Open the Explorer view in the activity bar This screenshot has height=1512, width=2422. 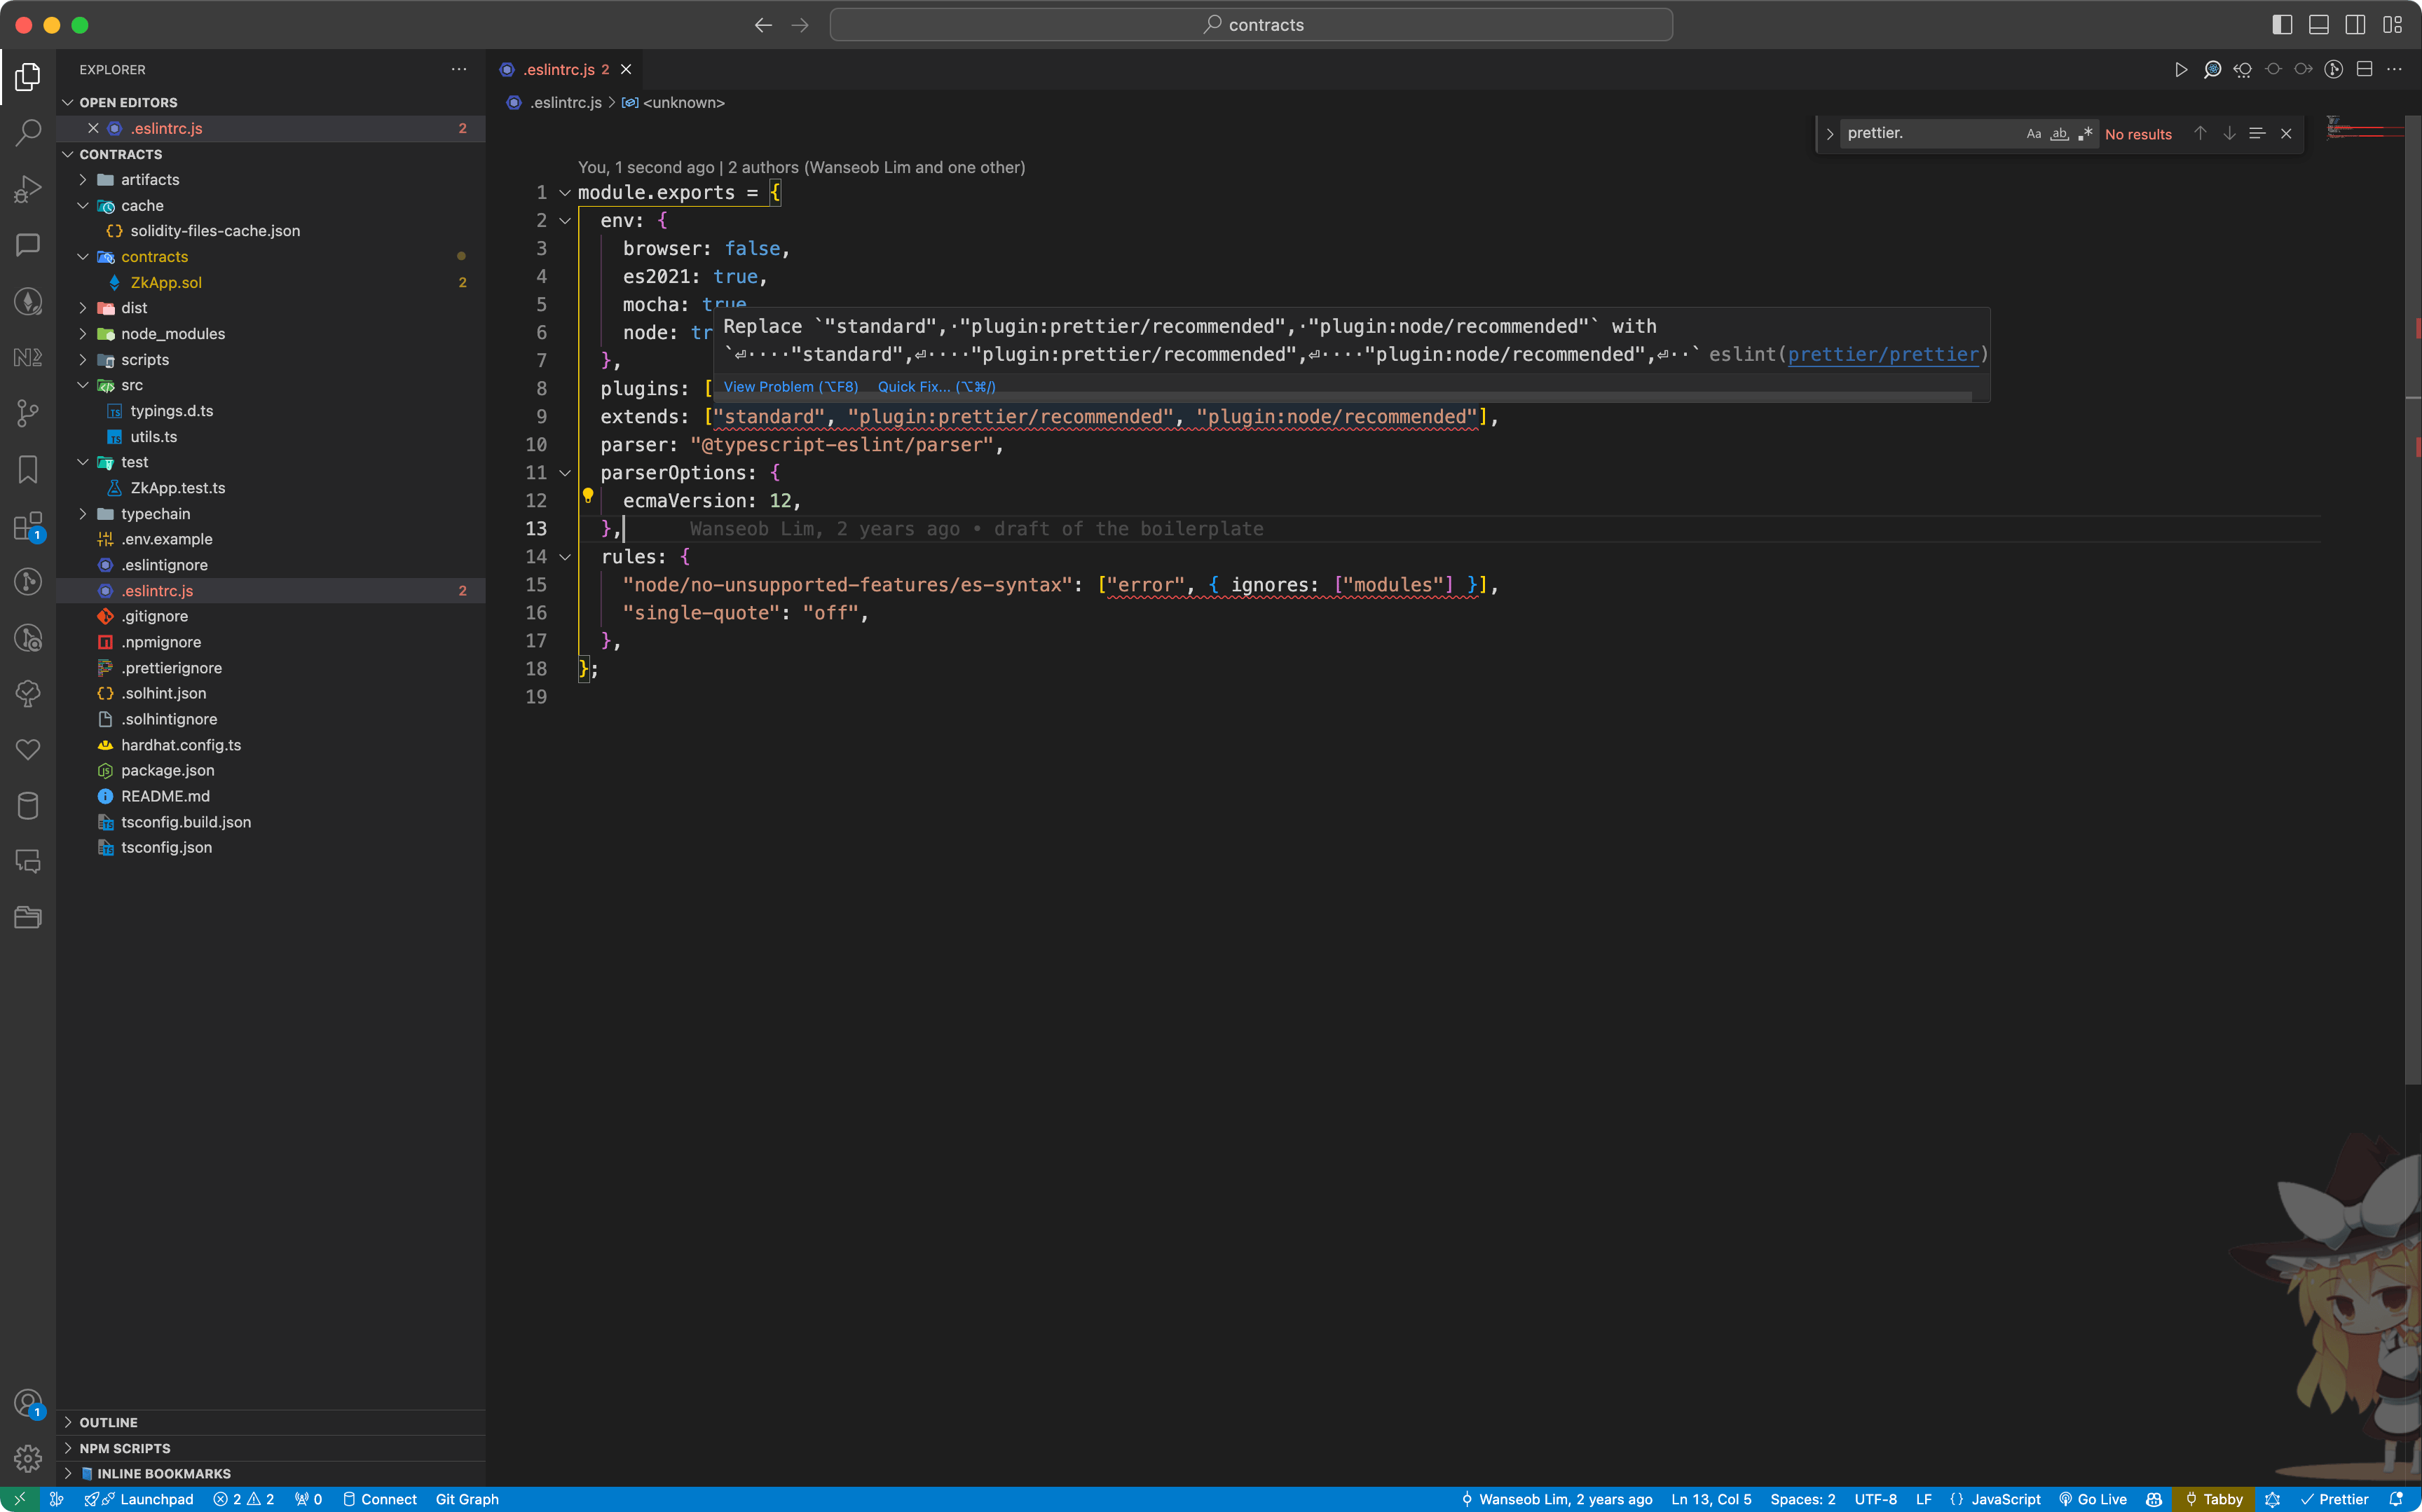tap(28, 76)
